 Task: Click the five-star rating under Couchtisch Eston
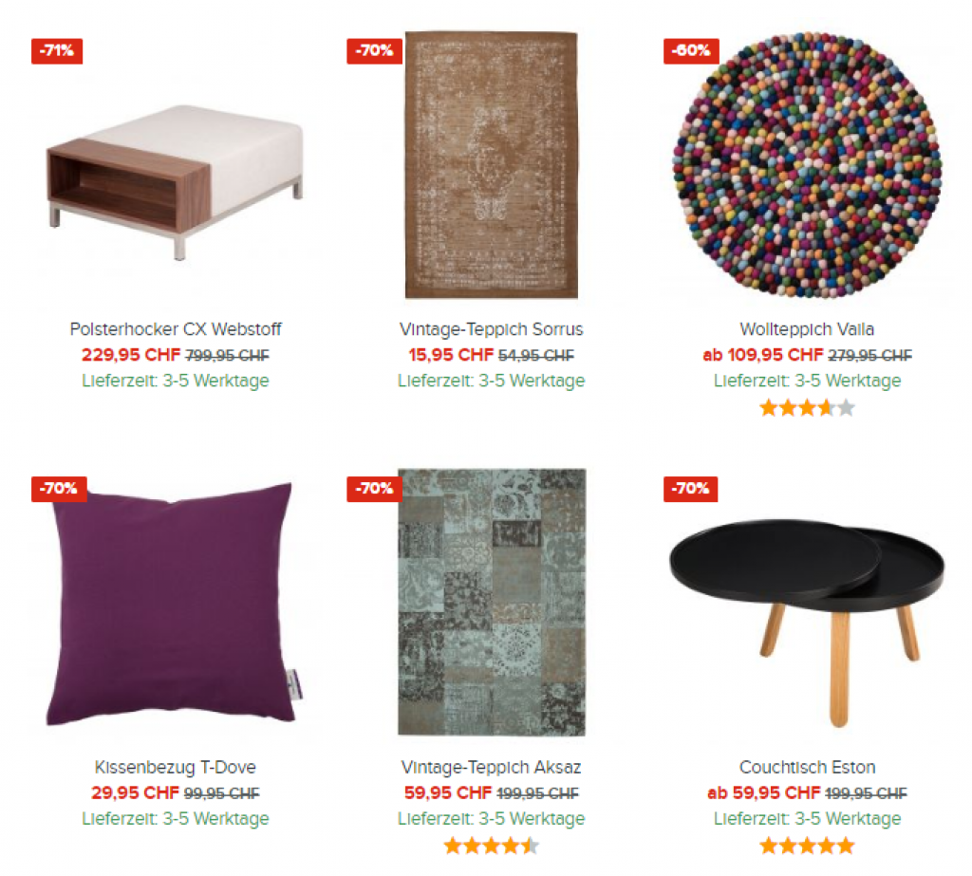pos(807,846)
